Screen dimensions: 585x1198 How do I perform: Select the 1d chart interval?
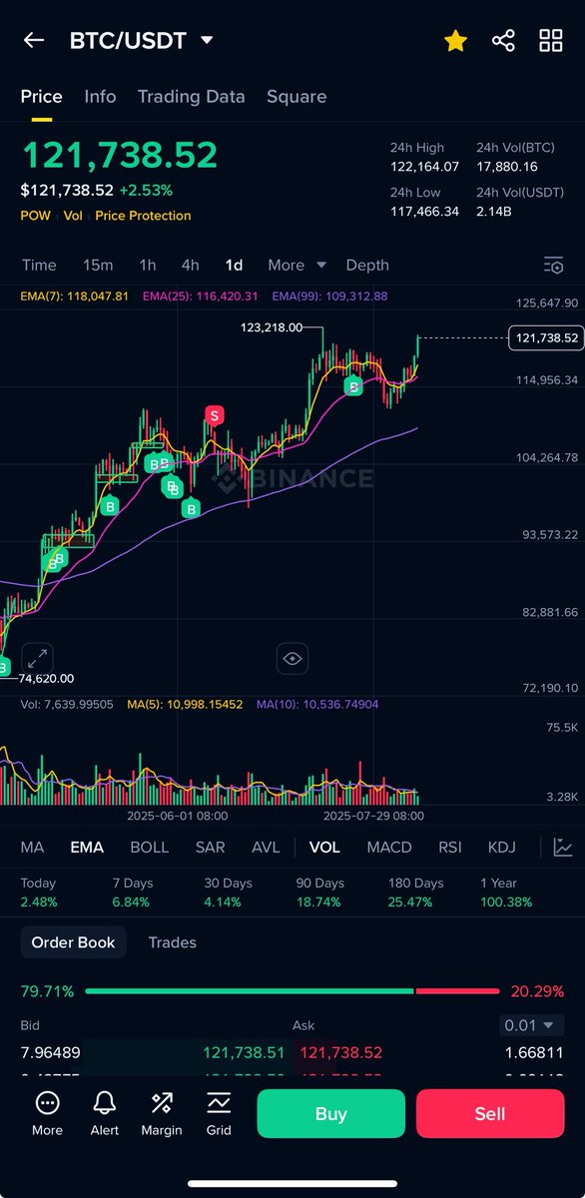pos(234,265)
